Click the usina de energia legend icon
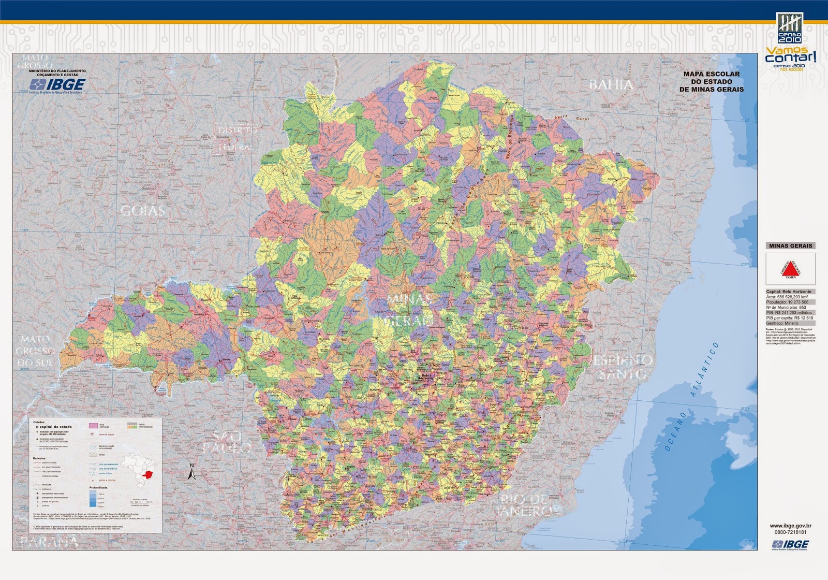828x580 pixels. click(92, 434)
